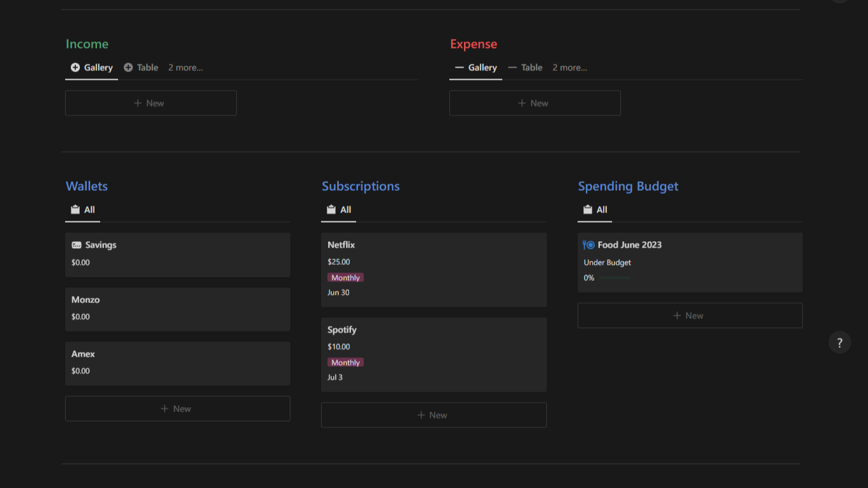The width and height of the screenshot is (868, 488).
Task: Click the Monthly tag on Netflix
Action: click(345, 277)
